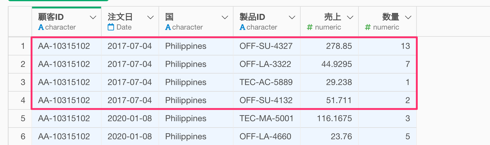Image resolution: width=490 pixels, height=145 pixels.
Task: Click the character type icon under 国
Action: click(x=168, y=27)
